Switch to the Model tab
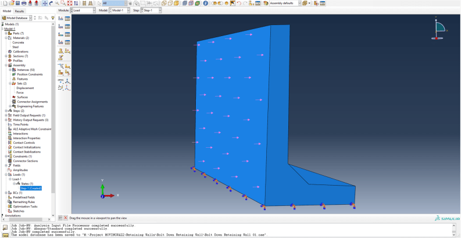Screen dimensions: 465x238 [x=7, y=11]
